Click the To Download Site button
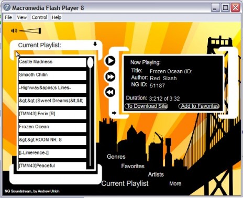 pyautogui.click(x=147, y=106)
